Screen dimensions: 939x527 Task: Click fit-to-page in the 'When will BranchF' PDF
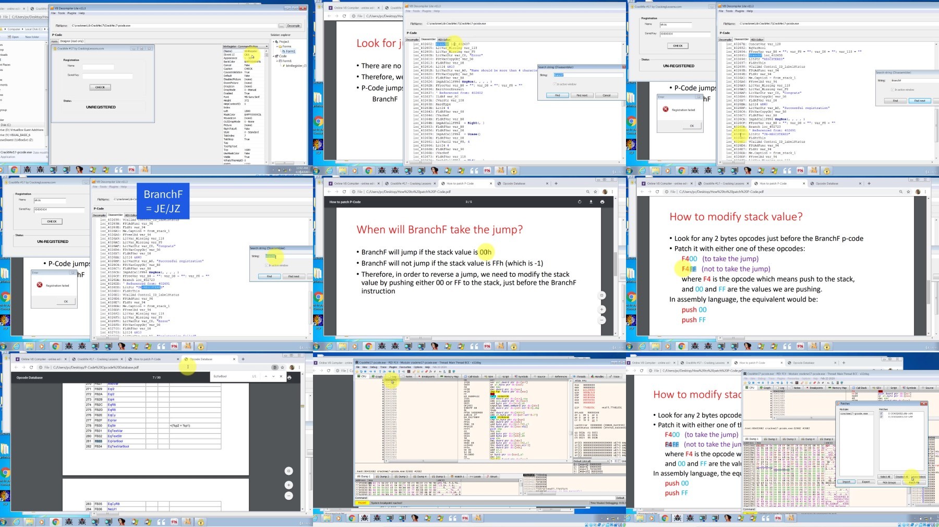[601, 295]
